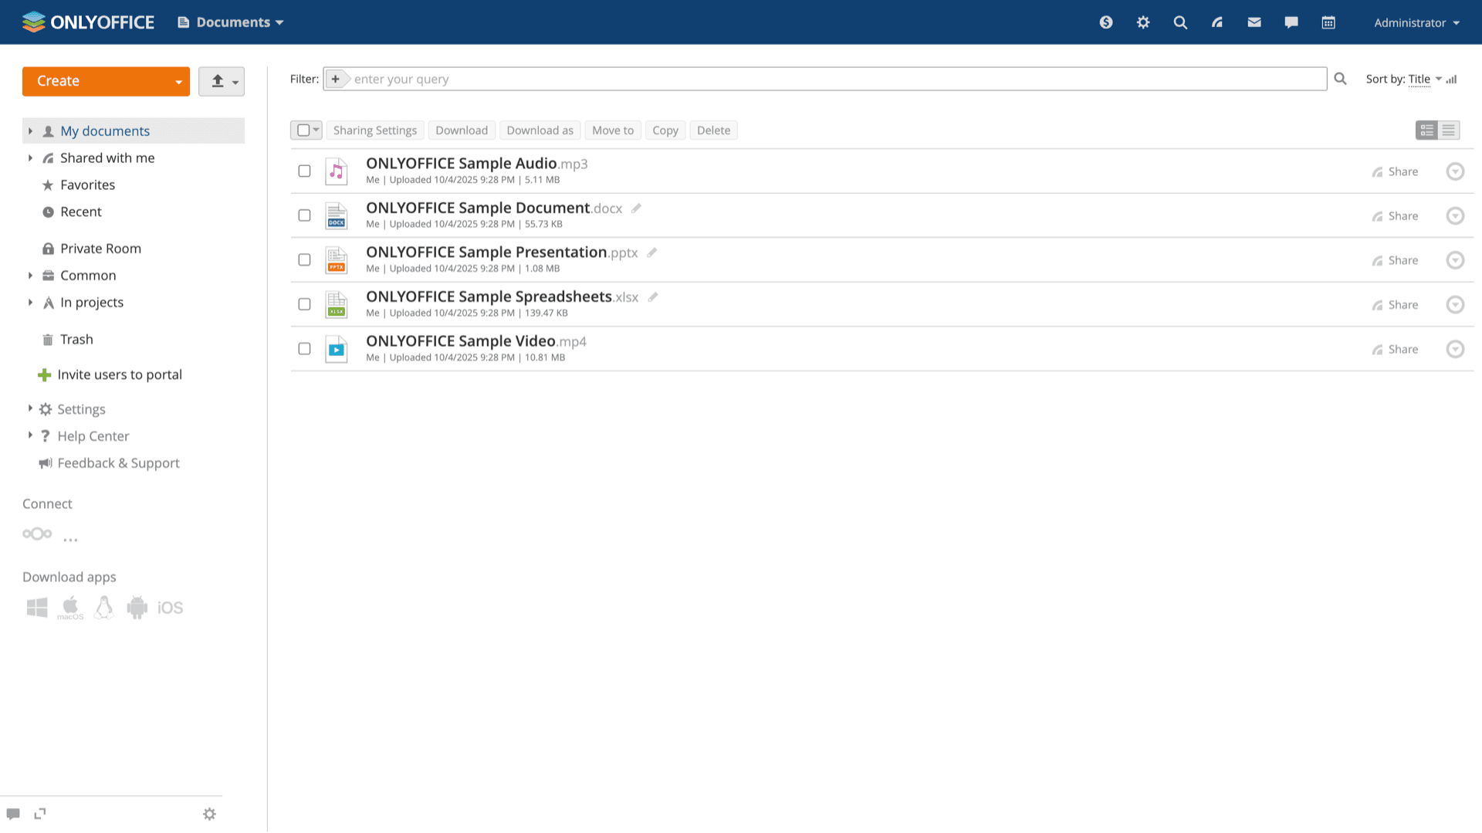1482x833 pixels.
Task: Edit Sample Spreadsheets with pencil icon
Action: pos(653,297)
